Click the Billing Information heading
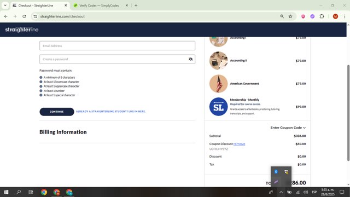350x197 pixels. (63, 132)
